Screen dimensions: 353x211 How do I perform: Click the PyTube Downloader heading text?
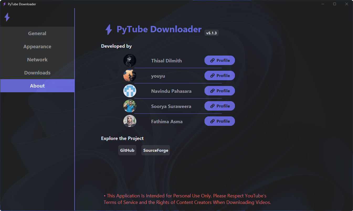159,29
